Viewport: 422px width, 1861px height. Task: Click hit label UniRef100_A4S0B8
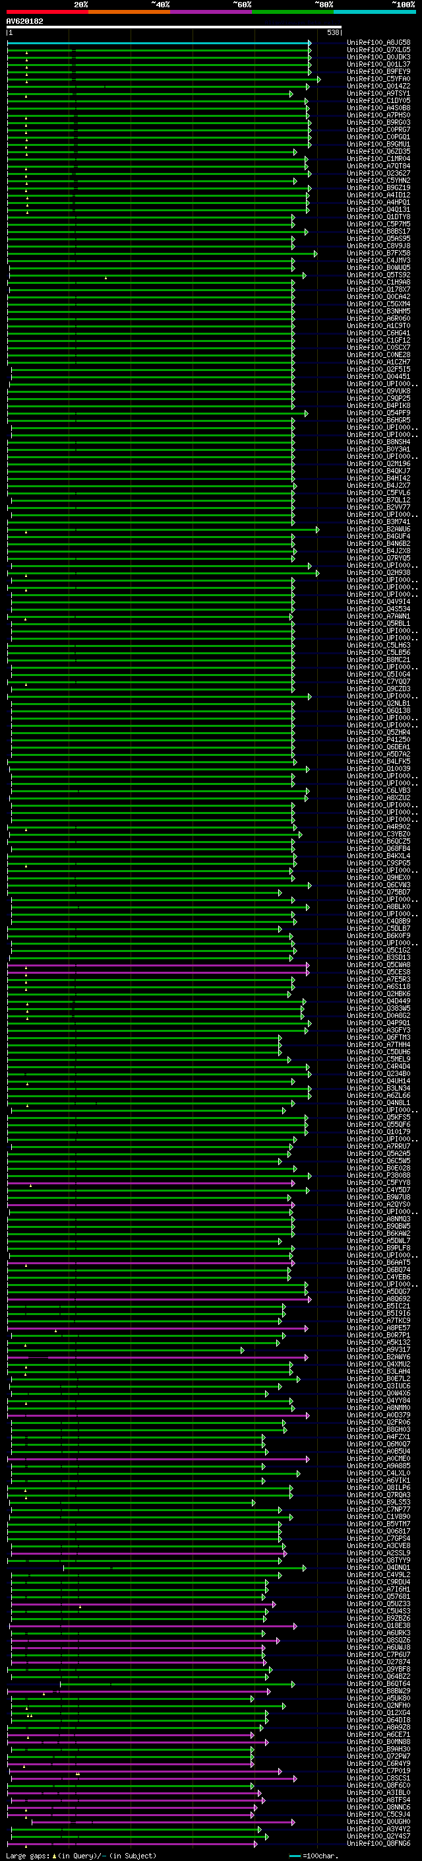pos(378,108)
